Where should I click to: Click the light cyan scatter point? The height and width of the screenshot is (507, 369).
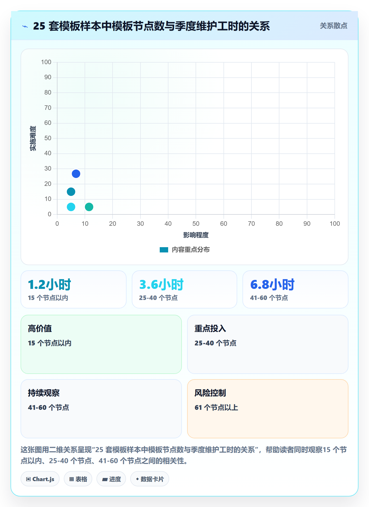(71, 207)
